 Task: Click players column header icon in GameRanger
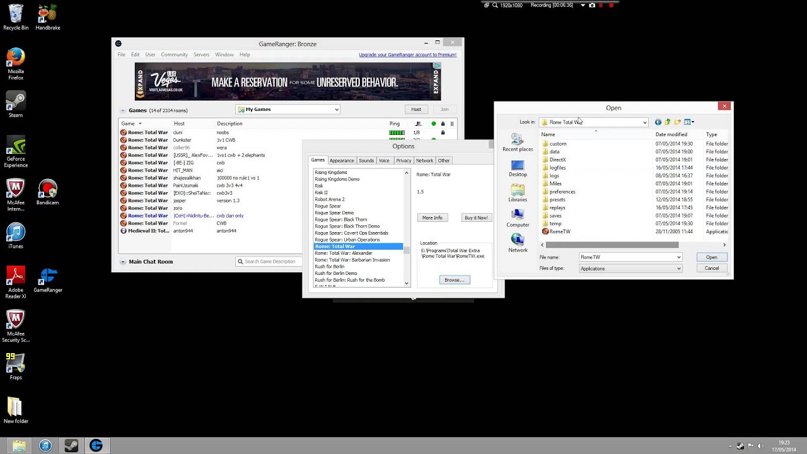[417, 124]
